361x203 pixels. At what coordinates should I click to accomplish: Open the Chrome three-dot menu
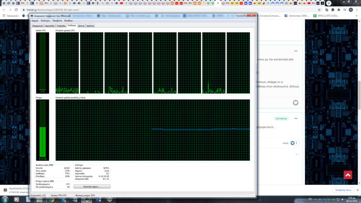tap(357, 10)
